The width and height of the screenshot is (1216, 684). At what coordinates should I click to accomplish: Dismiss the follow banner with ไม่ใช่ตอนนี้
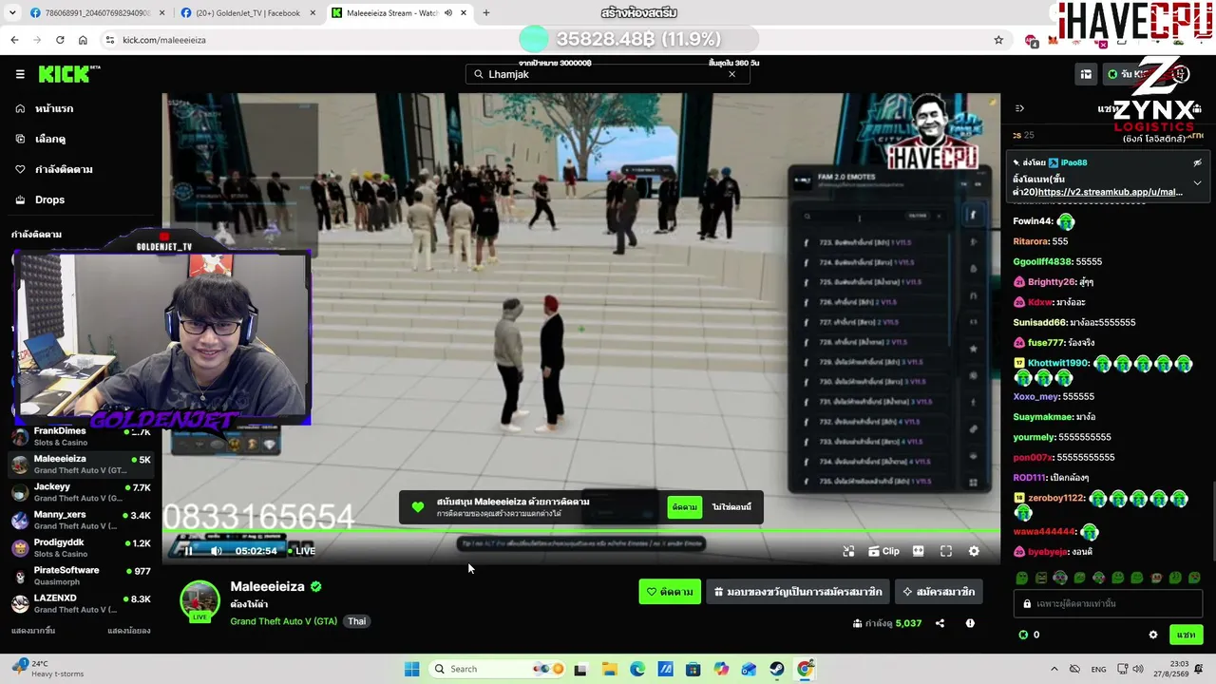click(731, 507)
